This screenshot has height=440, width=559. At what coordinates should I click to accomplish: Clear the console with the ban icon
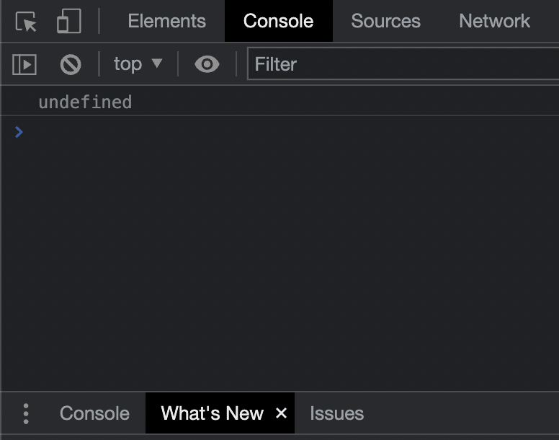pos(71,64)
